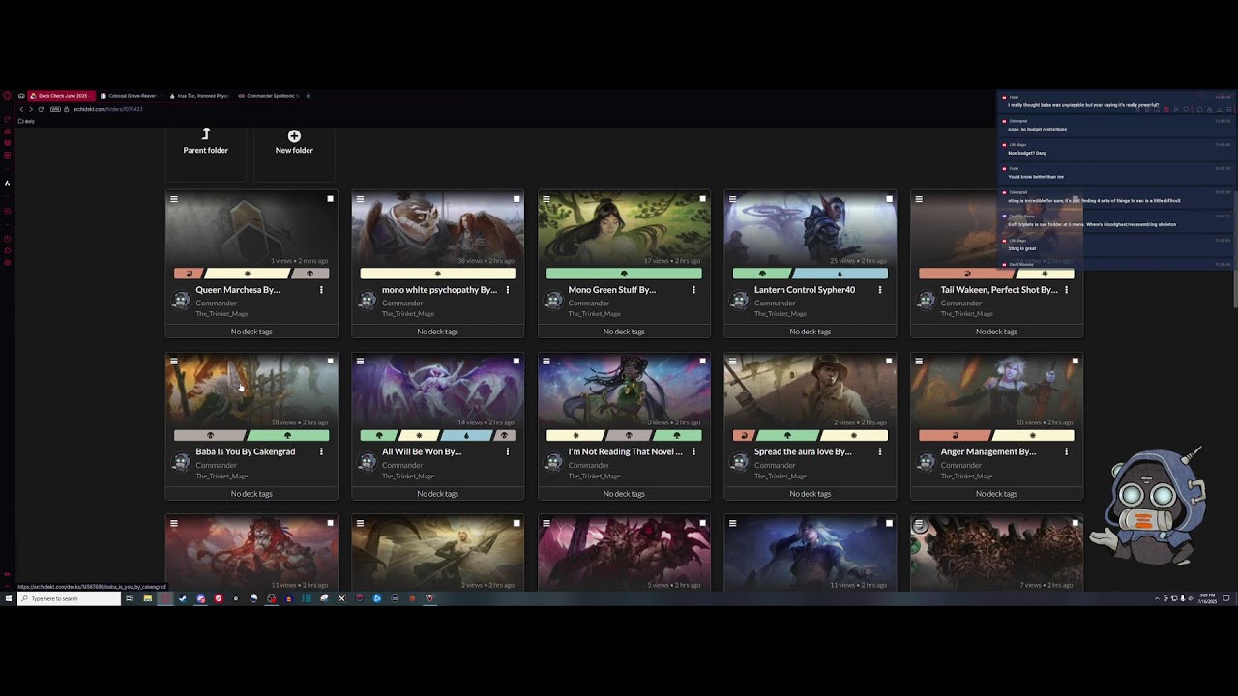This screenshot has width=1238, height=696.
Task: Open more options for Spread the aura love deck
Action: 880,451
